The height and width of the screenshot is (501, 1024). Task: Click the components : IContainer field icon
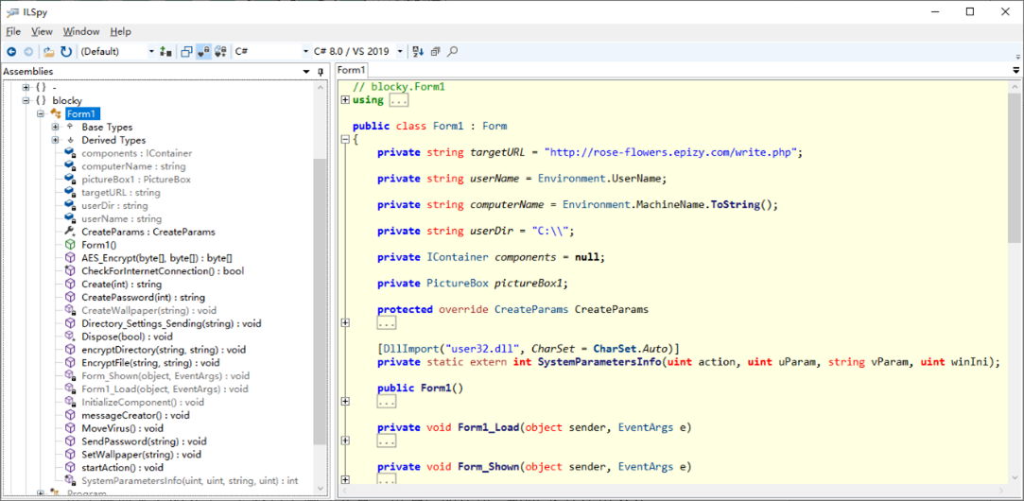[71, 153]
